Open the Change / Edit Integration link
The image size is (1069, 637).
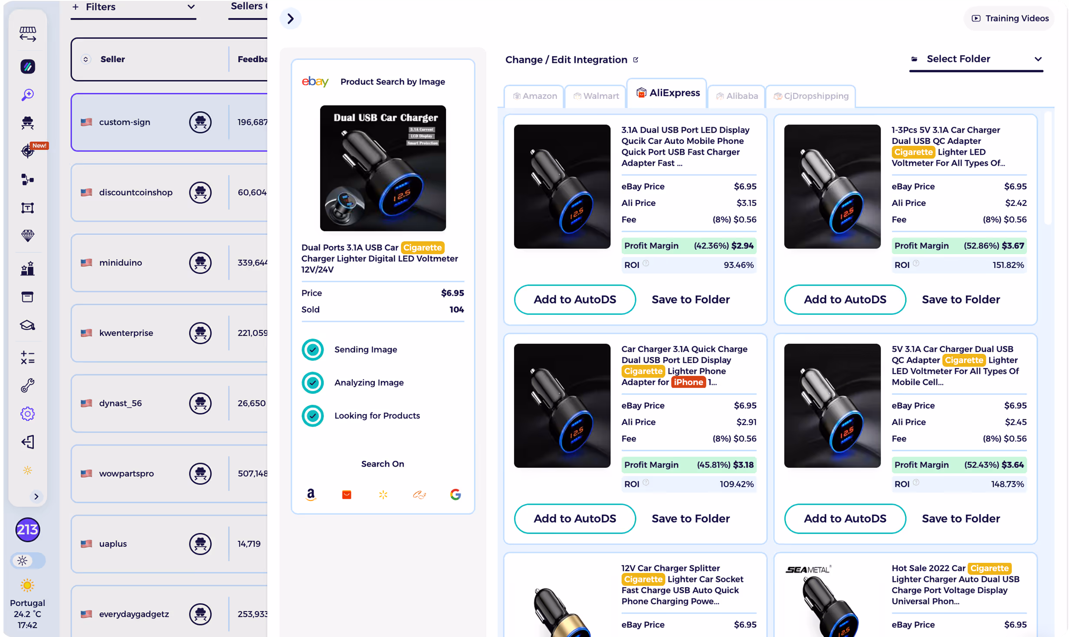coord(571,59)
